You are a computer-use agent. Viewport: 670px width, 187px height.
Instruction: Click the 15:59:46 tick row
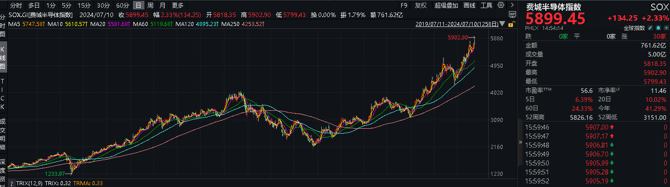[x=596, y=127]
